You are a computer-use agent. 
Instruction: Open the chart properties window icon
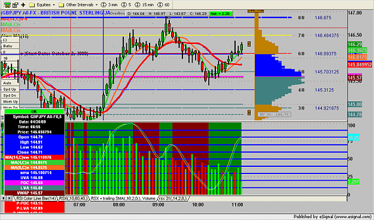tap(16, 5)
